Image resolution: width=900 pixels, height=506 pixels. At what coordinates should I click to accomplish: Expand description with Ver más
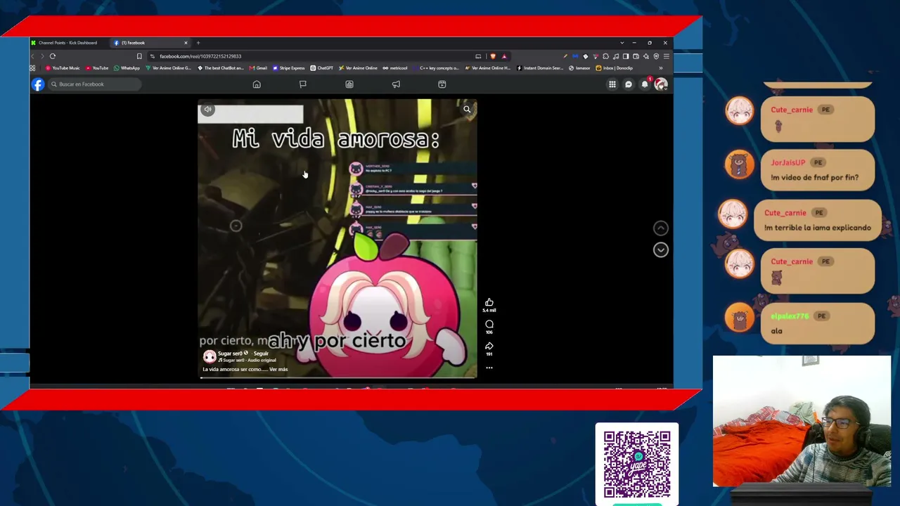pyautogui.click(x=278, y=370)
